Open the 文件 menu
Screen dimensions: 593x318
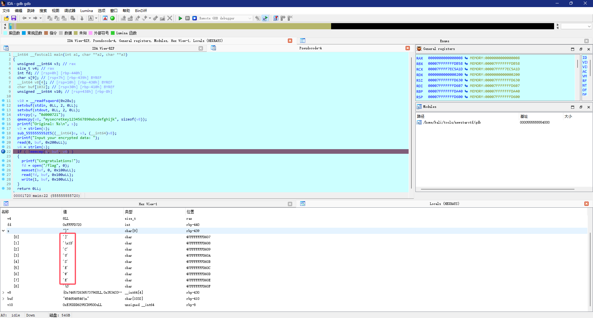(x=6, y=10)
